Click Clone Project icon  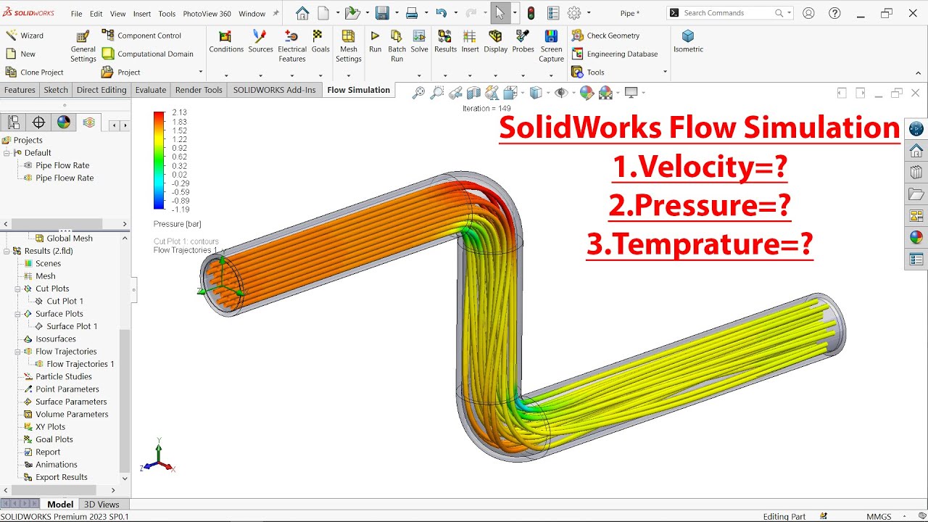click(x=11, y=72)
